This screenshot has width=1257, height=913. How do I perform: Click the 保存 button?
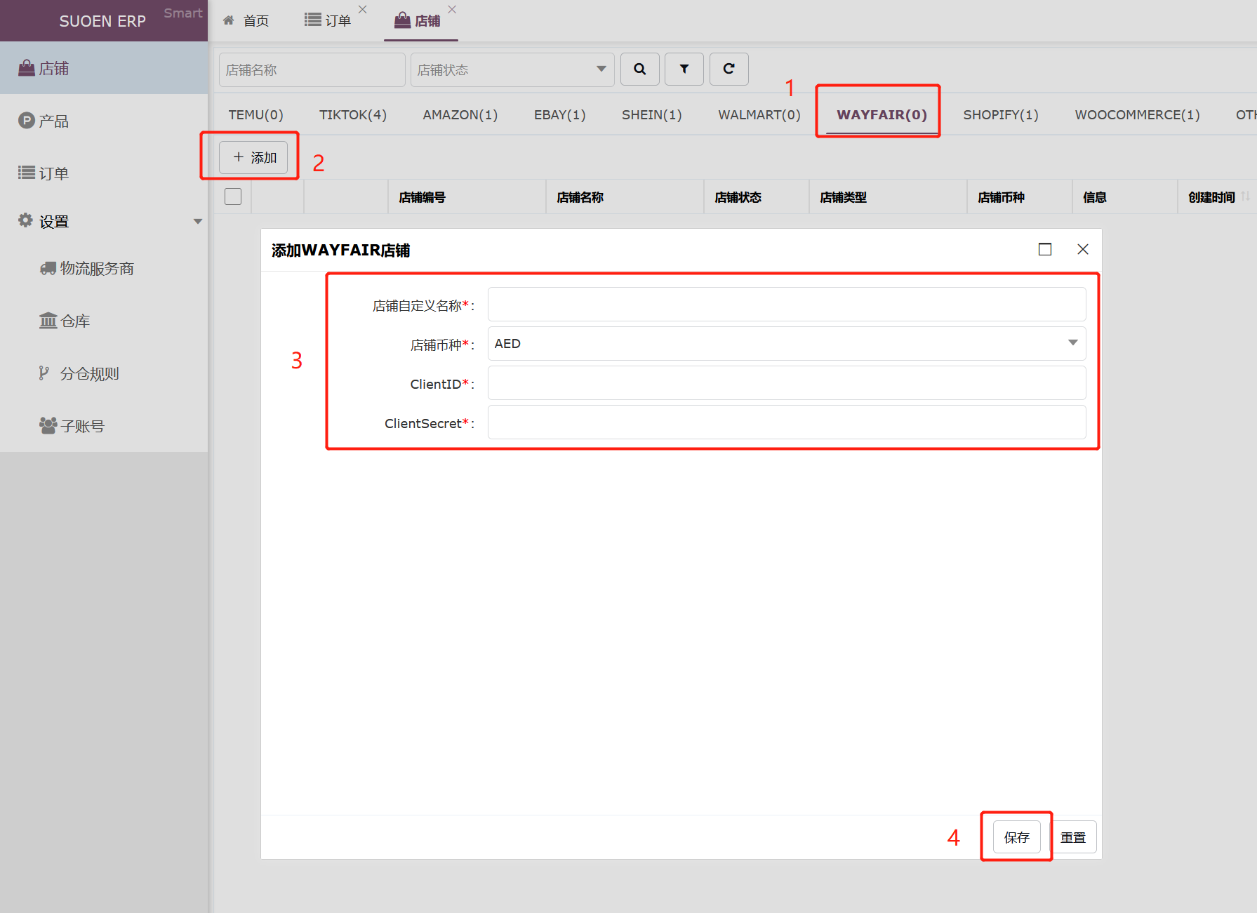pos(1016,837)
